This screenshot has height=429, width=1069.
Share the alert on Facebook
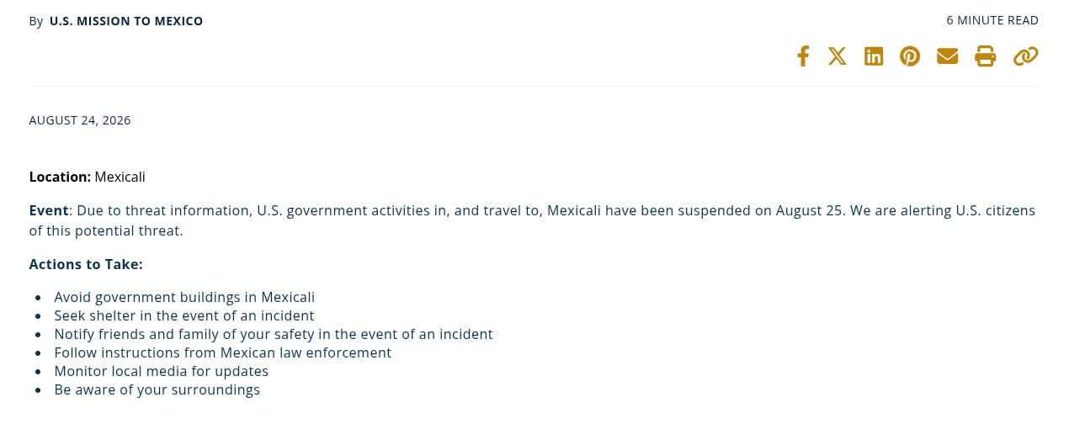point(803,56)
